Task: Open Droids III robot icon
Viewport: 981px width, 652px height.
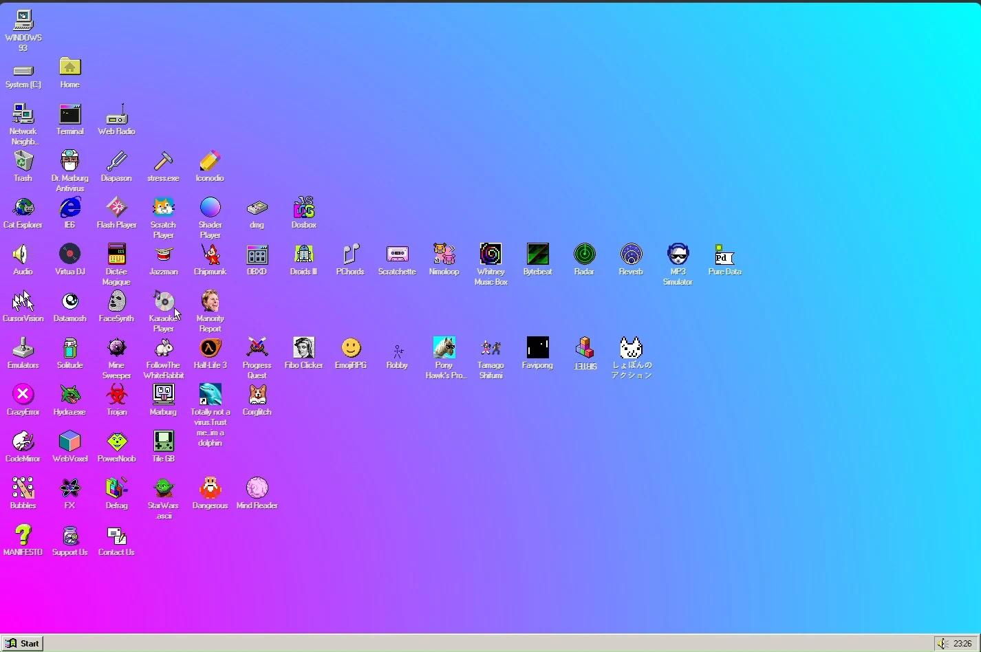Action: tap(303, 254)
